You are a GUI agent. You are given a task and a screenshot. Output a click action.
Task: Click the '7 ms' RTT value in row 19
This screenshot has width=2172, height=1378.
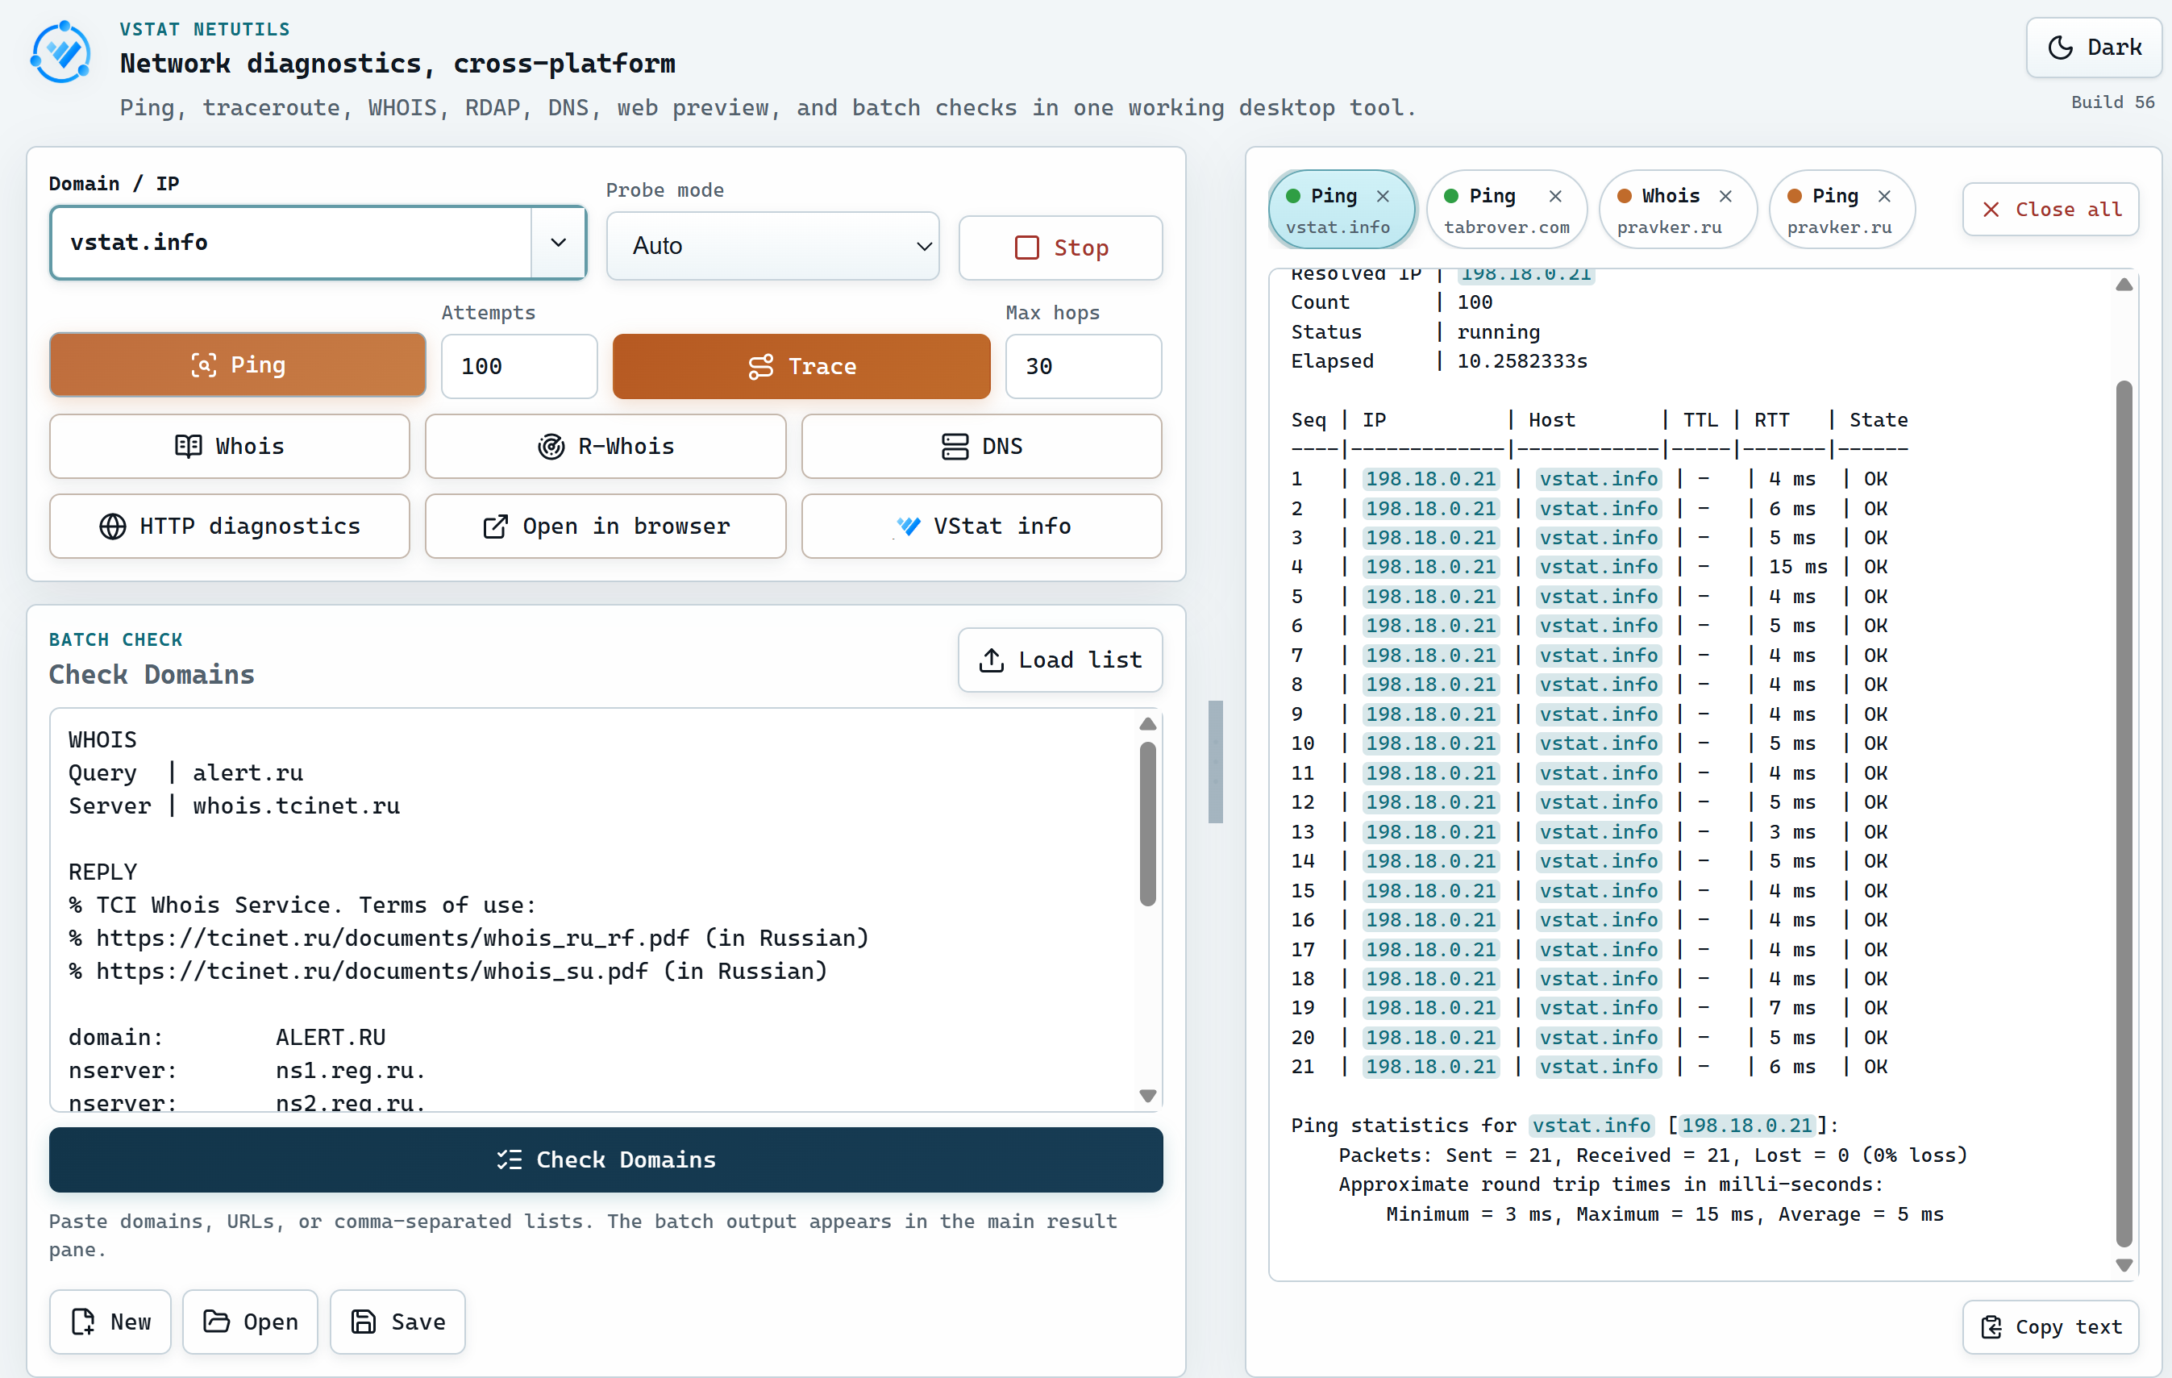1791,1008
